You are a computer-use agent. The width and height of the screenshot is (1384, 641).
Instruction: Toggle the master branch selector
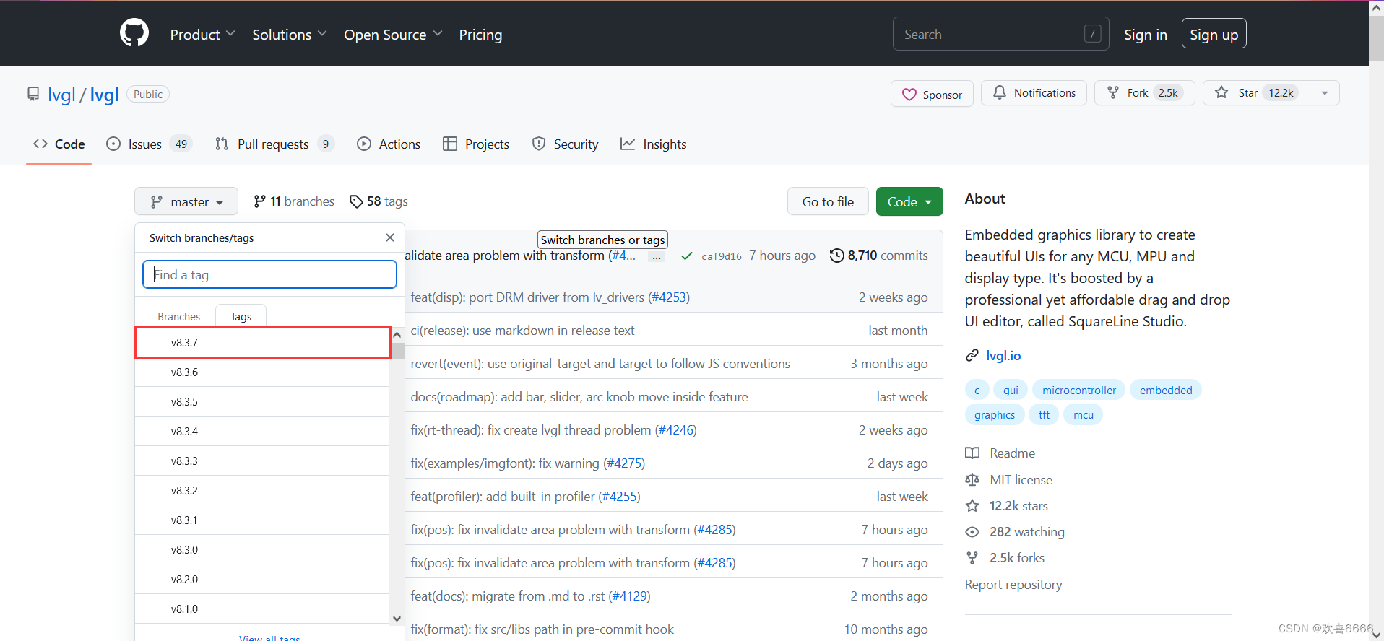coord(186,201)
